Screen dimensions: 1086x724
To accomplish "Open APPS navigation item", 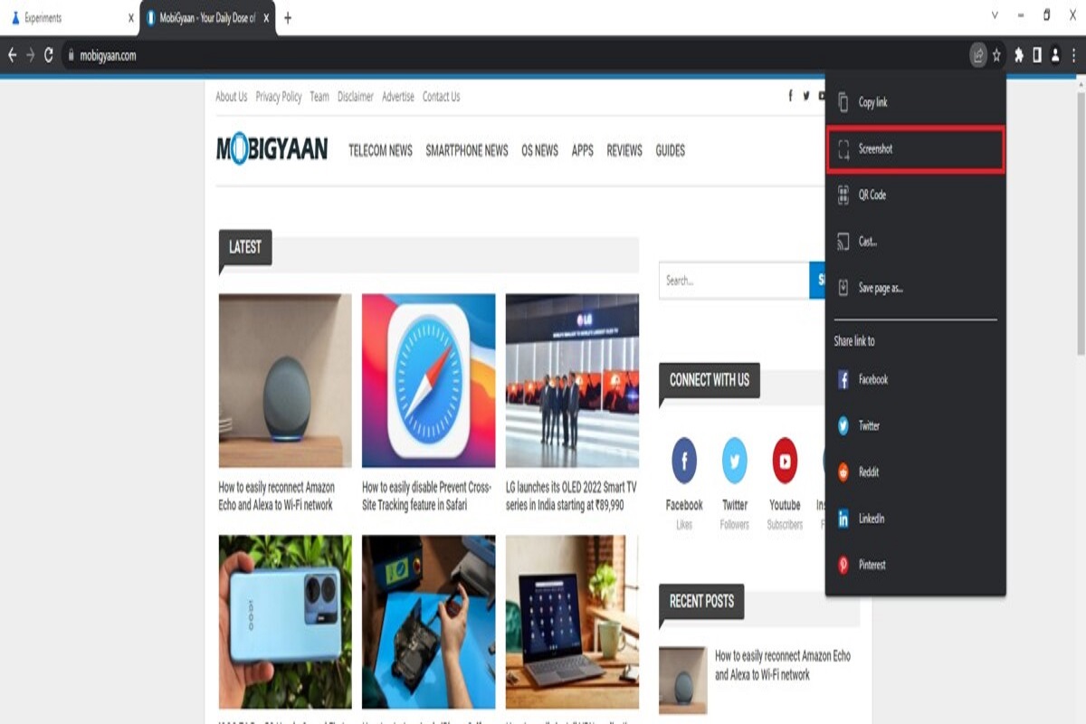I will [x=583, y=151].
